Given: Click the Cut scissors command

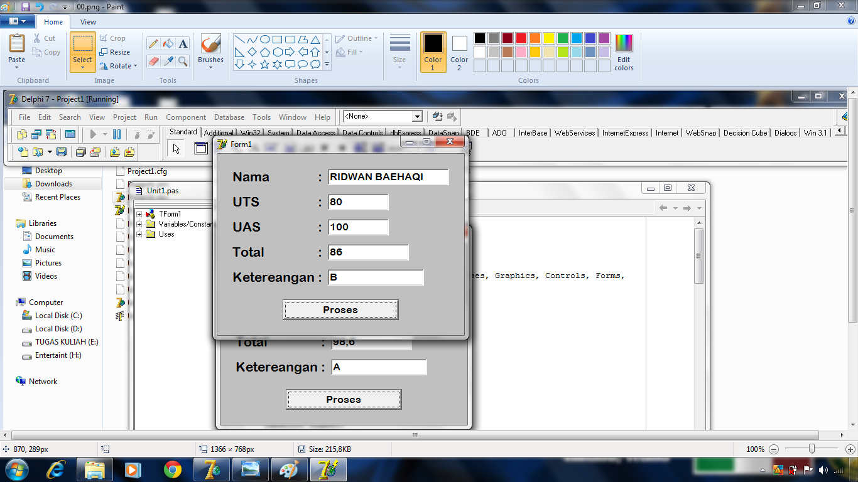Looking at the screenshot, I should point(45,38).
